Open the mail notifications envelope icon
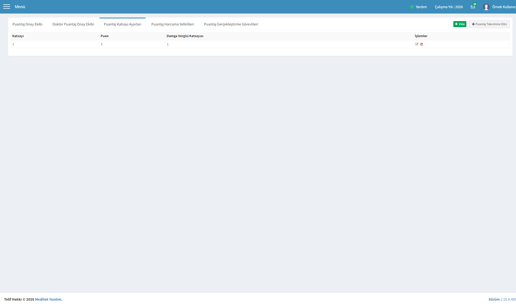The width and height of the screenshot is (516, 306). tap(473, 7)
